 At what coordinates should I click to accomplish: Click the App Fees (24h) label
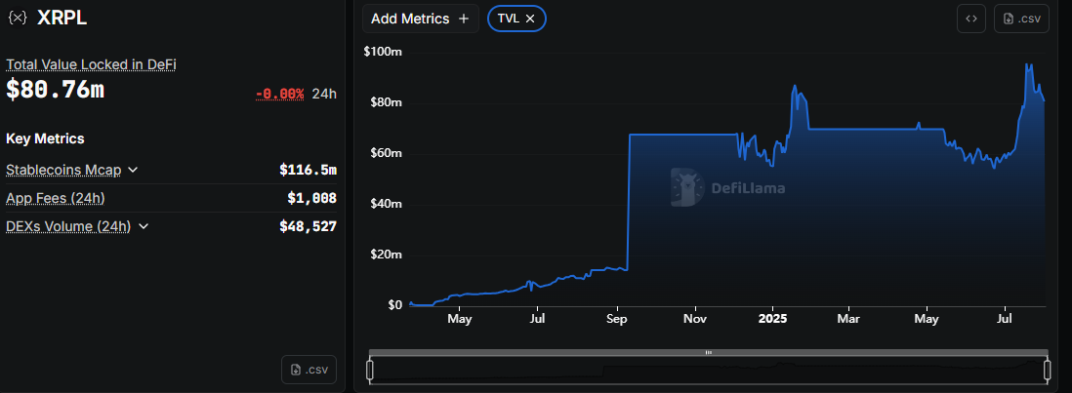[x=56, y=198]
